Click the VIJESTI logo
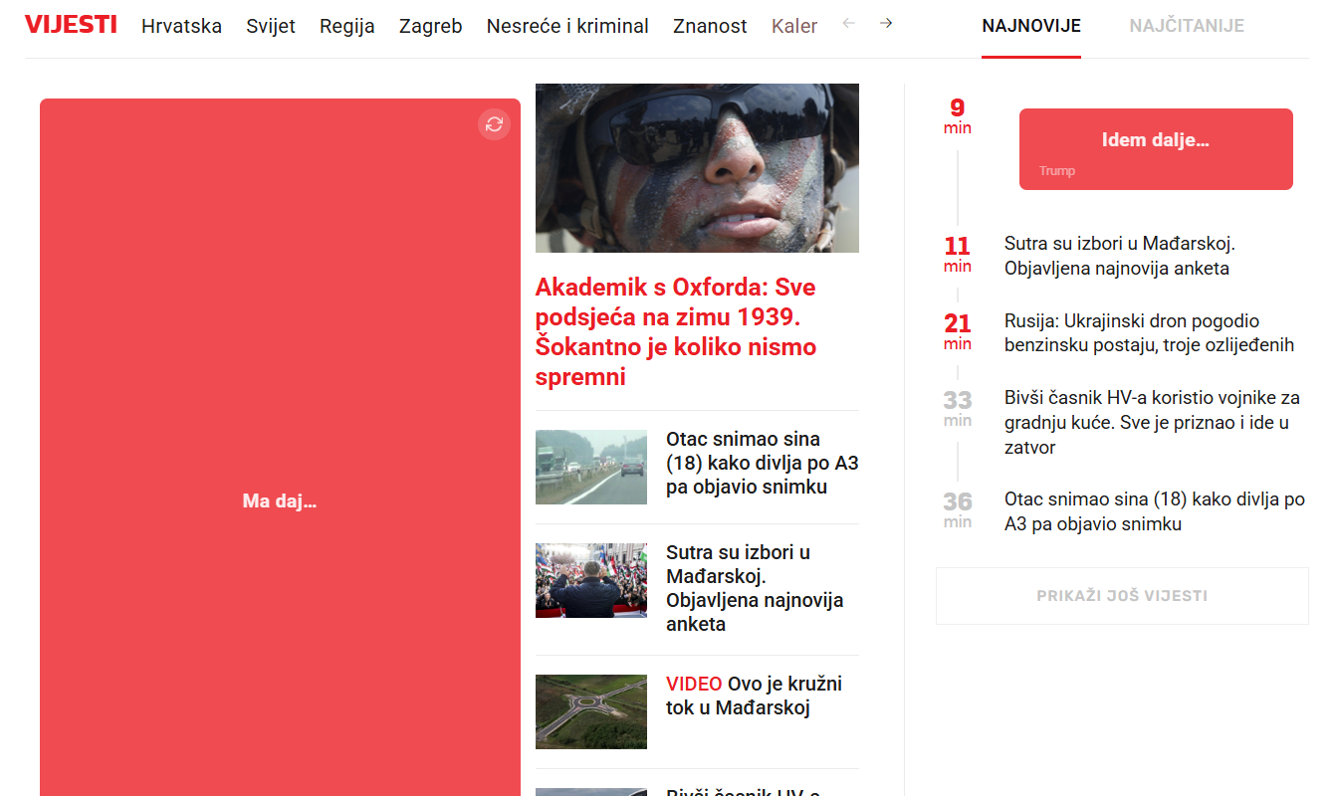Viewport: 1334px width, 796px height. (71, 24)
